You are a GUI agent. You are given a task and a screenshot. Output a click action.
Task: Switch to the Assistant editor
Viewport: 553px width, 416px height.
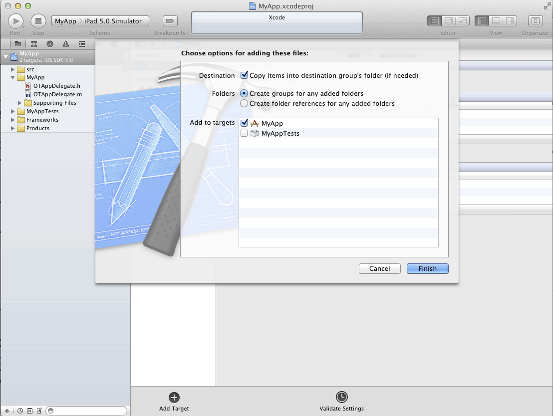(449, 21)
